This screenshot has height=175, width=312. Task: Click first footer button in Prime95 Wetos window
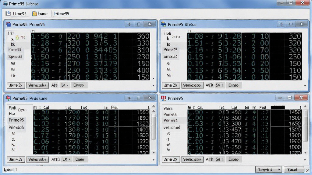click(x=171, y=85)
